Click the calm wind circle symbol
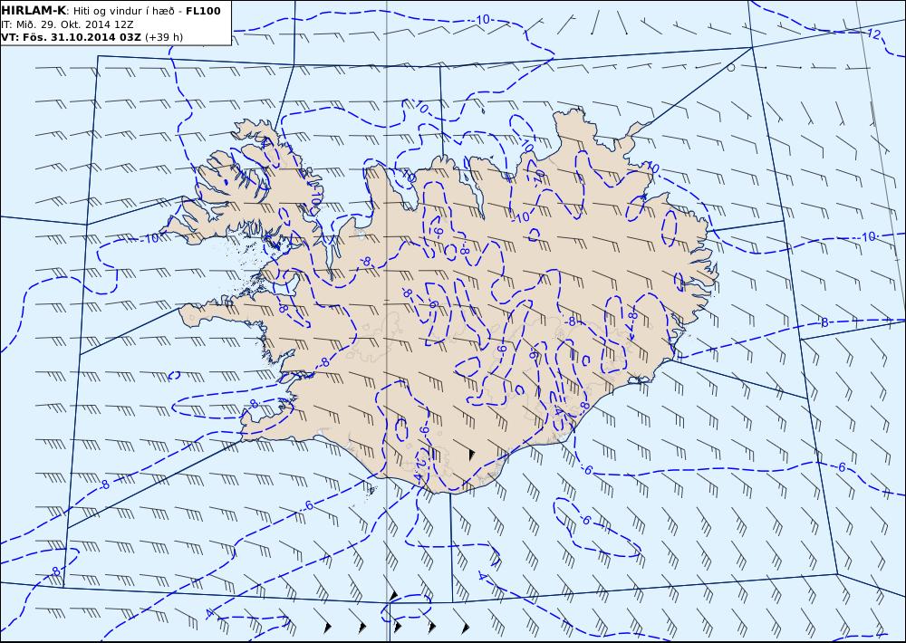The width and height of the screenshot is (906, 643). click(x=730, y=68)
